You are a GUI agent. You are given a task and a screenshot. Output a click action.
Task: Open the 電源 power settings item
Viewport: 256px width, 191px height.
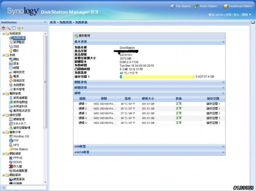14,76
